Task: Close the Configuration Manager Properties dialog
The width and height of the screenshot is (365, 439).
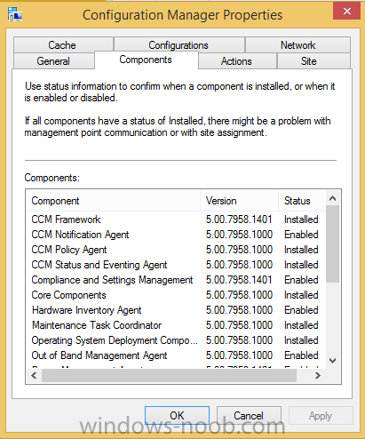Action: pyautogui.click(x=346, y=12)
